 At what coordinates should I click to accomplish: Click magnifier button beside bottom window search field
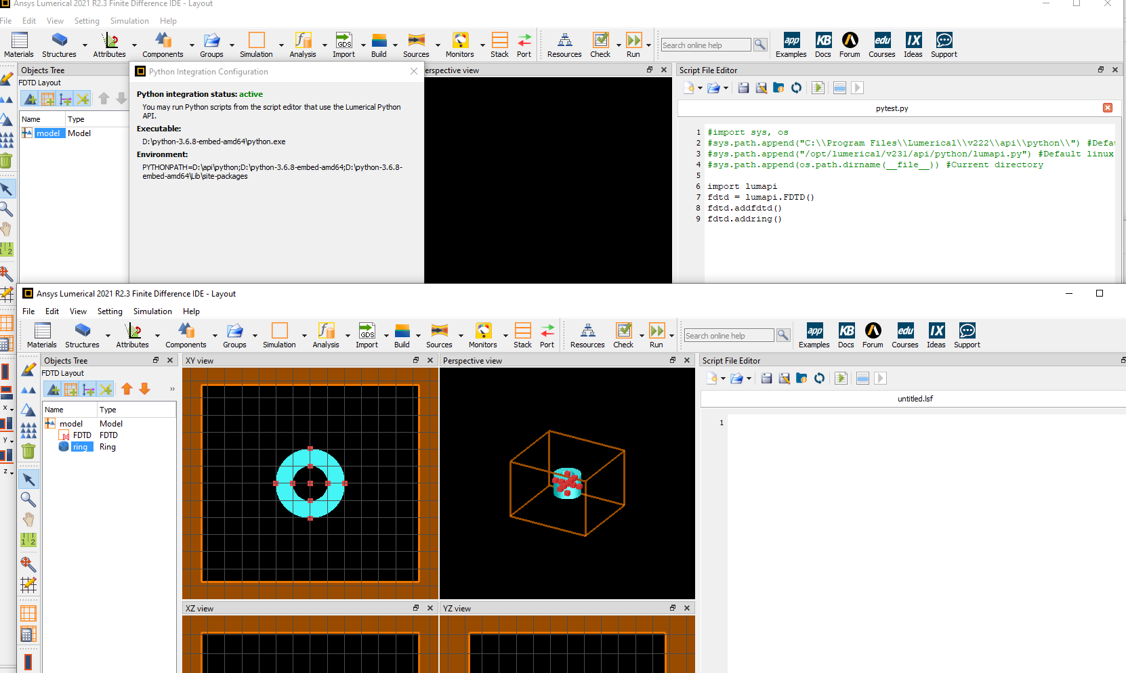tap(783, 335)
